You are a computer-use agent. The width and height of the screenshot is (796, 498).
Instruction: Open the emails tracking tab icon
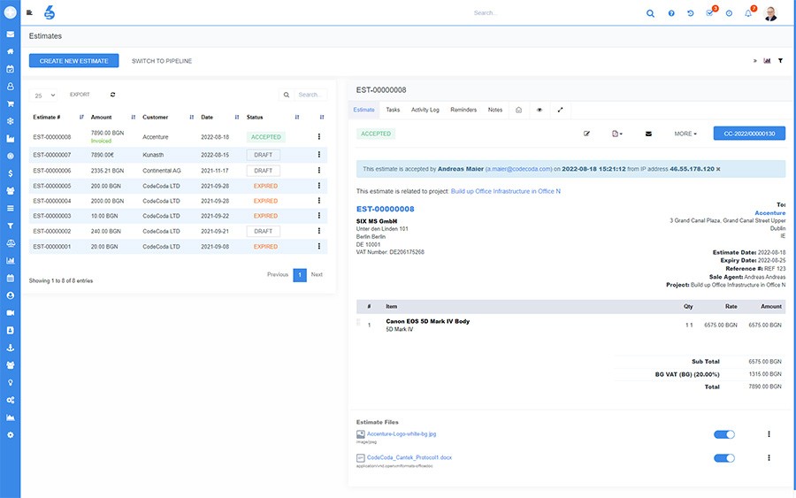click(x=518, y=110)
